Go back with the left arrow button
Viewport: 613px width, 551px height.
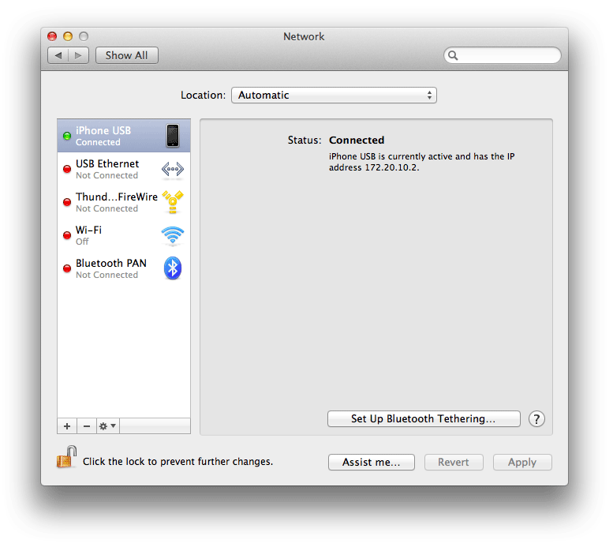pos(58,55)
